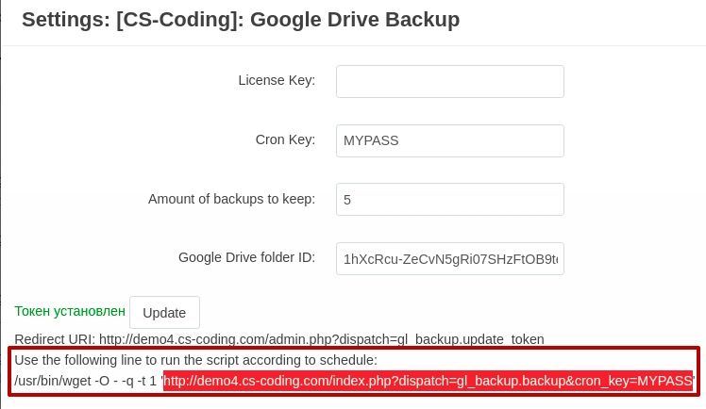Click the empty License Key input field
This screenshot has height=409, width=706.
pyautogui.click(x=450, y=81)
